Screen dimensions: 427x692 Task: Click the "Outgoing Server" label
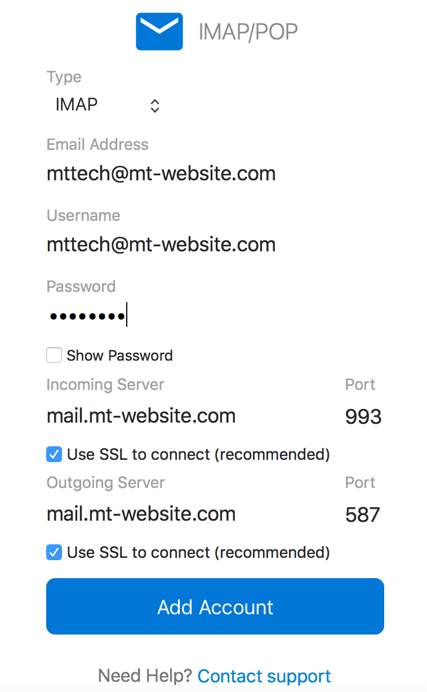pos(106,483)
